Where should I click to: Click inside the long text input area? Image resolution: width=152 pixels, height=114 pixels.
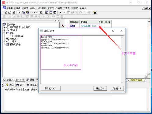pos(81,60)
